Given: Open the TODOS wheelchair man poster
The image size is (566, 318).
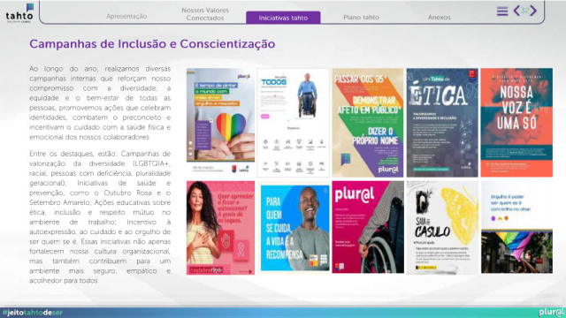Looking at the screenshot, I should click(x=293, y=123).
